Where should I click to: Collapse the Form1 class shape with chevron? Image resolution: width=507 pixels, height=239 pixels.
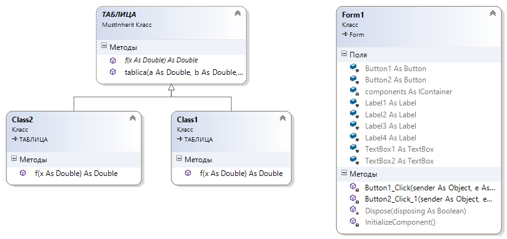(x=493, y=13)
